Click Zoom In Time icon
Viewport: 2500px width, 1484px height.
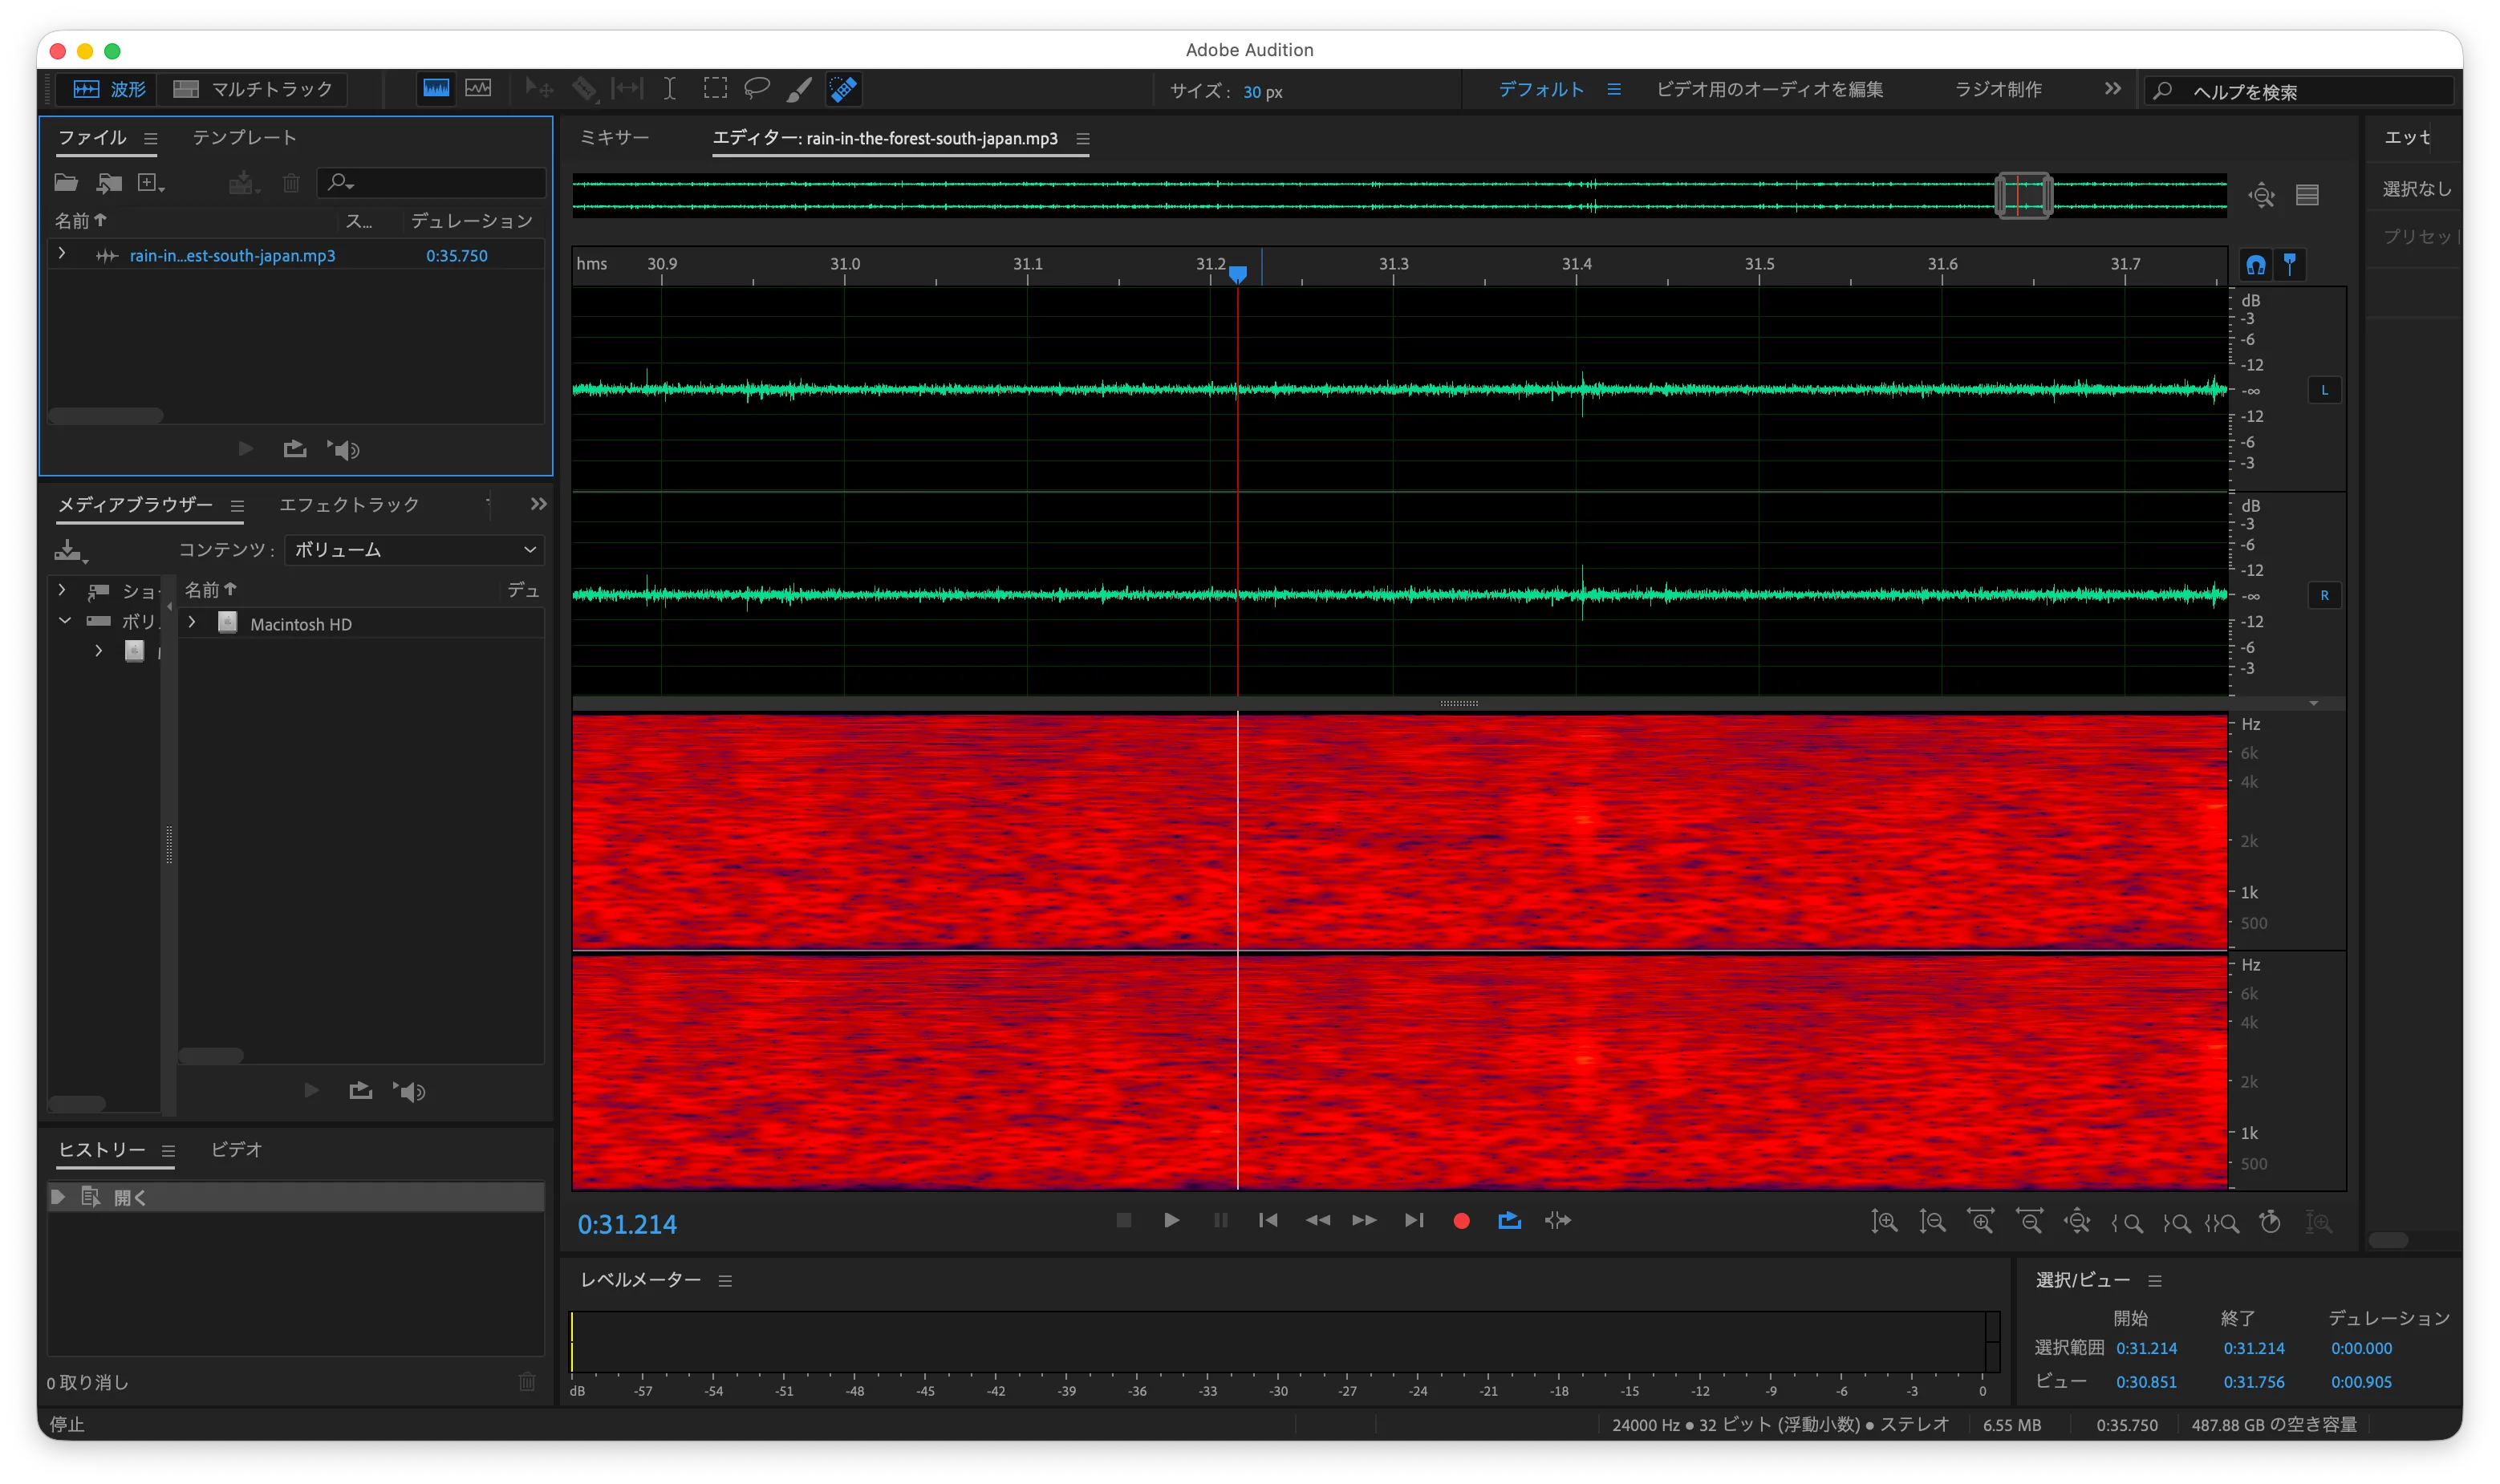pos(1980,1221)
